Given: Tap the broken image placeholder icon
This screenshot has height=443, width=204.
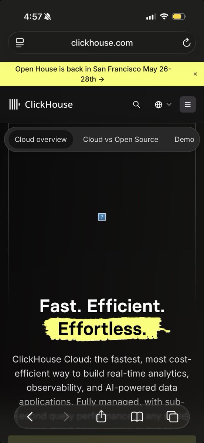Looking at the screenshot, I should tap(102, 217).
